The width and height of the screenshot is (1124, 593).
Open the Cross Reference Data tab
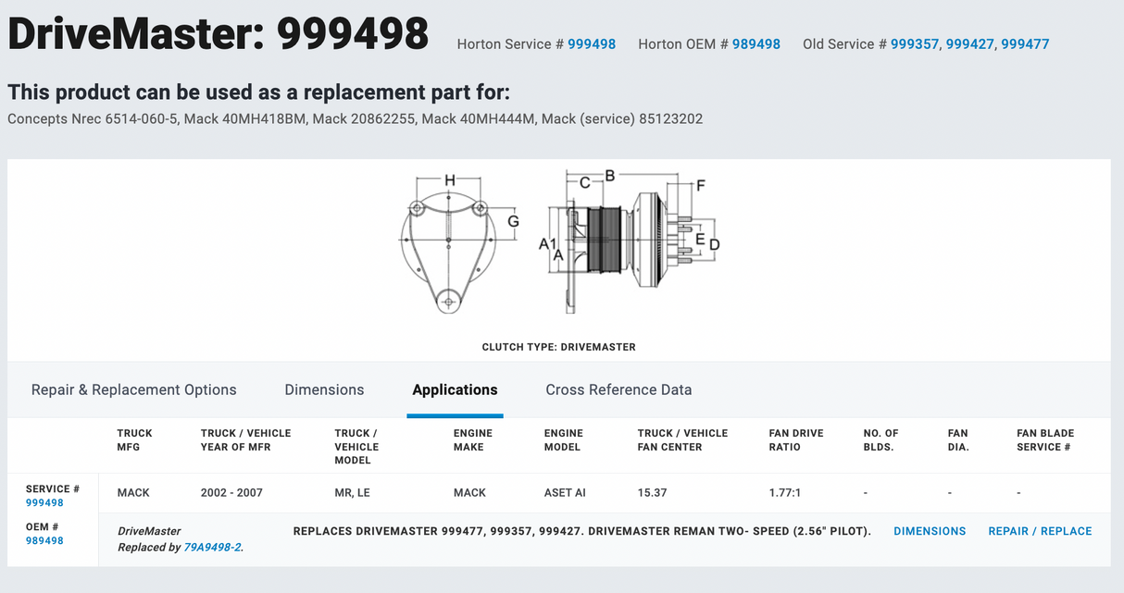pyautogui.click(x=618, y=389)
